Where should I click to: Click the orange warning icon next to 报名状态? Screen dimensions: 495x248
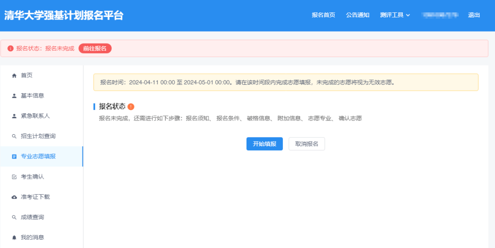(x=131, y=106)
